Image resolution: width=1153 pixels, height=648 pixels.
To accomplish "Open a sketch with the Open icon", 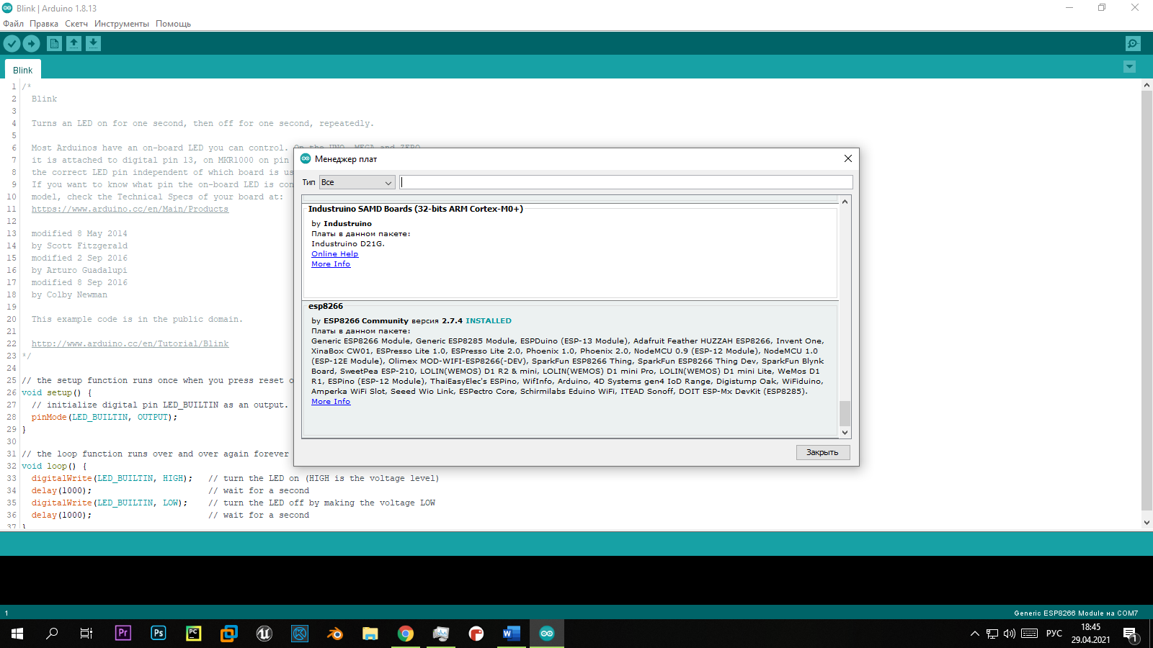I will pos(74,44).
